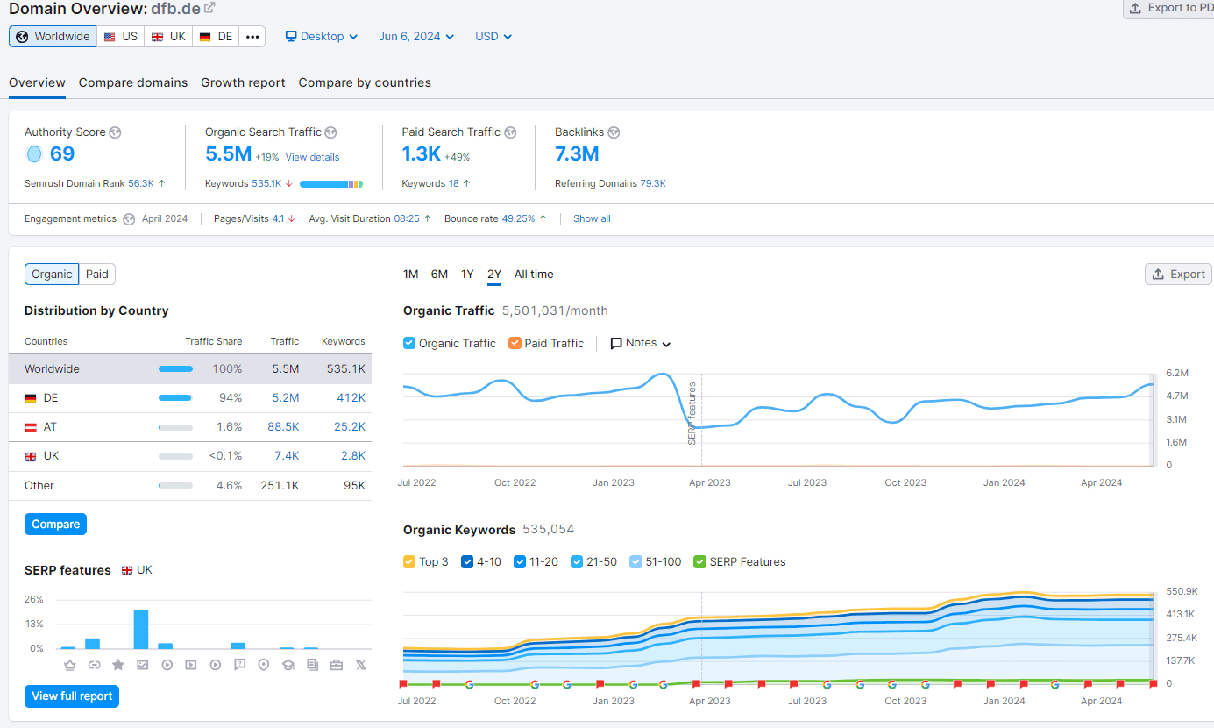The image size is (1214, 728).
Task: Open more countries ellipsis menu
Action: coord(252,37)
